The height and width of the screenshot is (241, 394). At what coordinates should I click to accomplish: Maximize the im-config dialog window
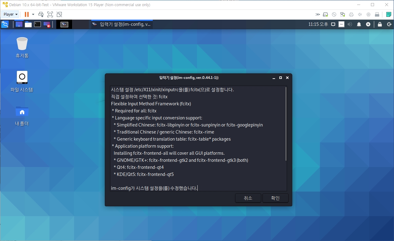281,78
